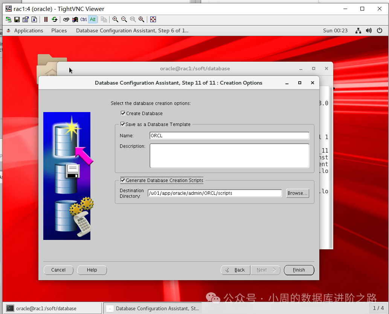The height and width of the screenshot is (314, 389).
Task: Click the Sun 00:23 clock
Action: [335, 30]
